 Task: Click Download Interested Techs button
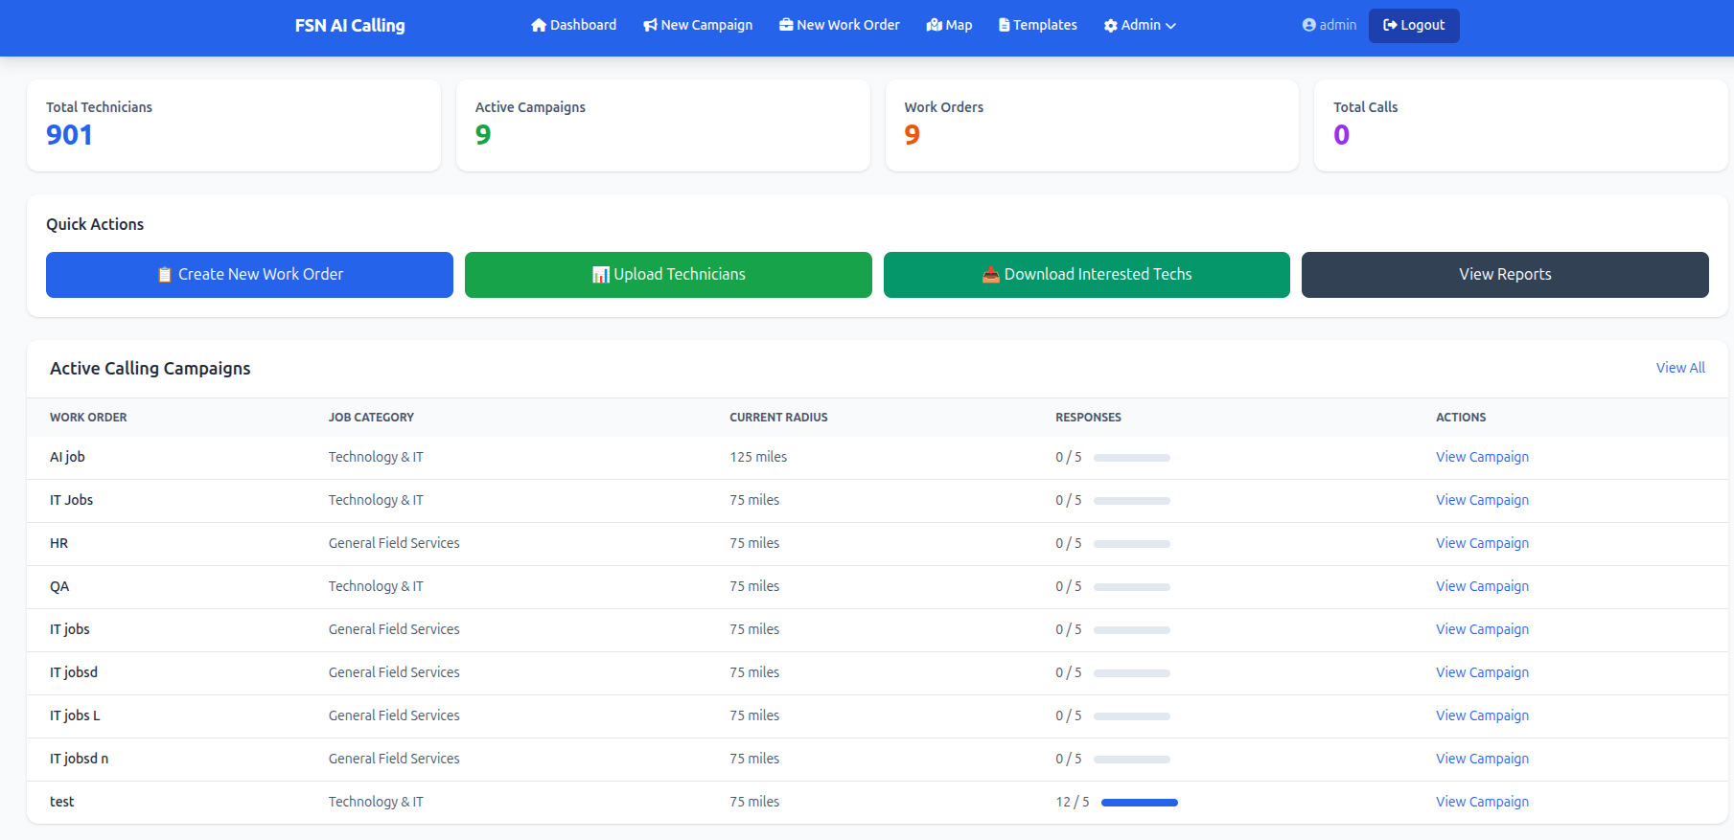[x=1087, y=275]
